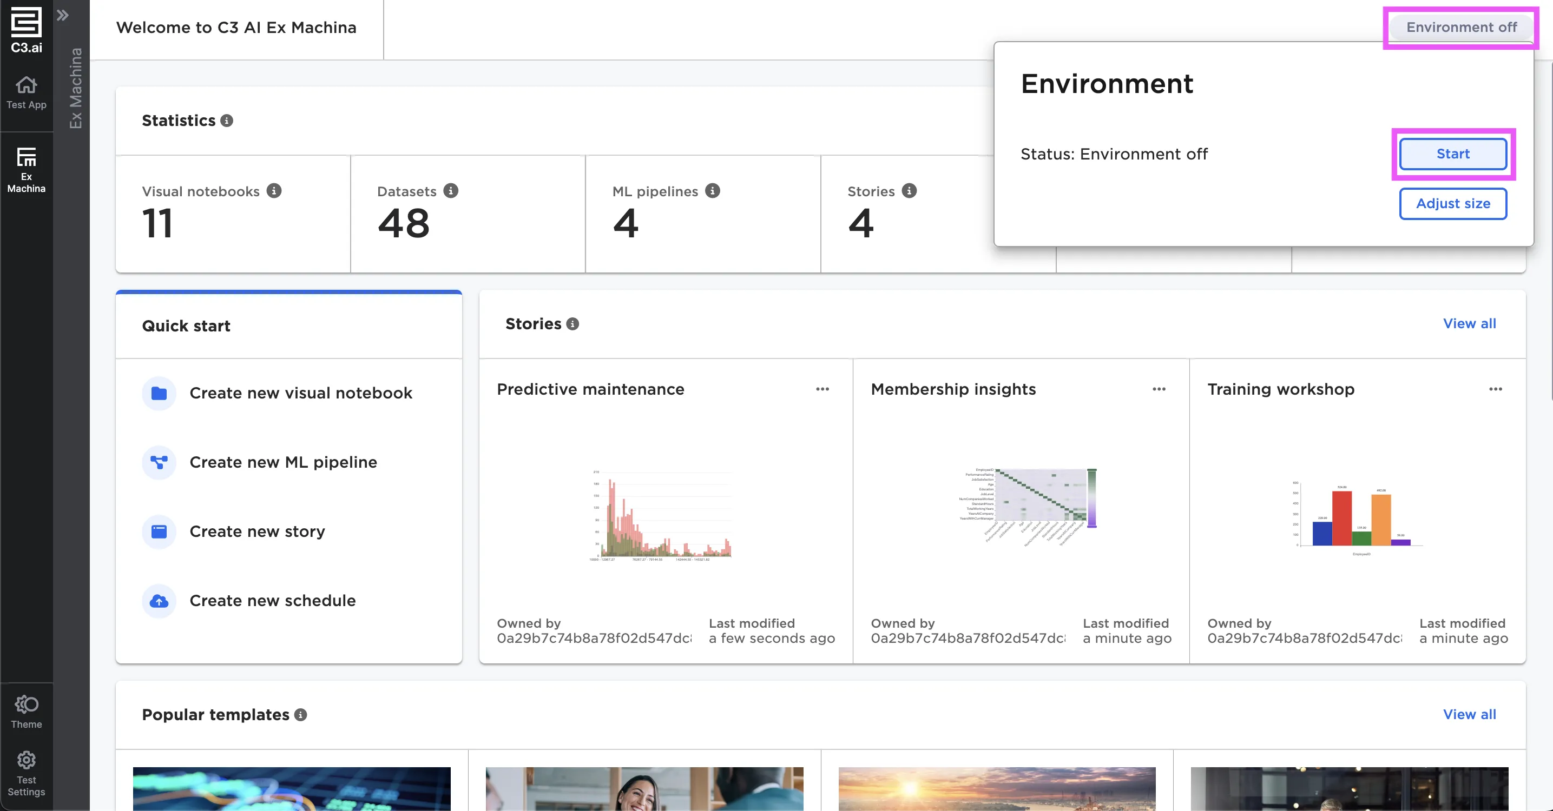This screenshot has height=811, width=1553.
Task: Expand sidebar with double chevron
Action: (63, 15)
